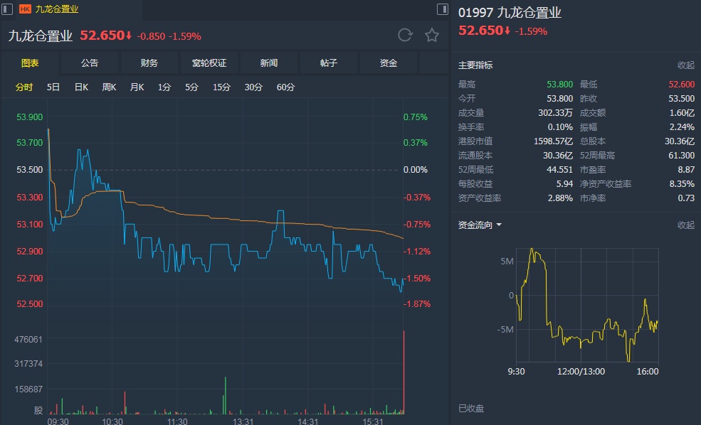Toggle the left sidebar panel icon

pyautogui.click(x=7, y=9)
